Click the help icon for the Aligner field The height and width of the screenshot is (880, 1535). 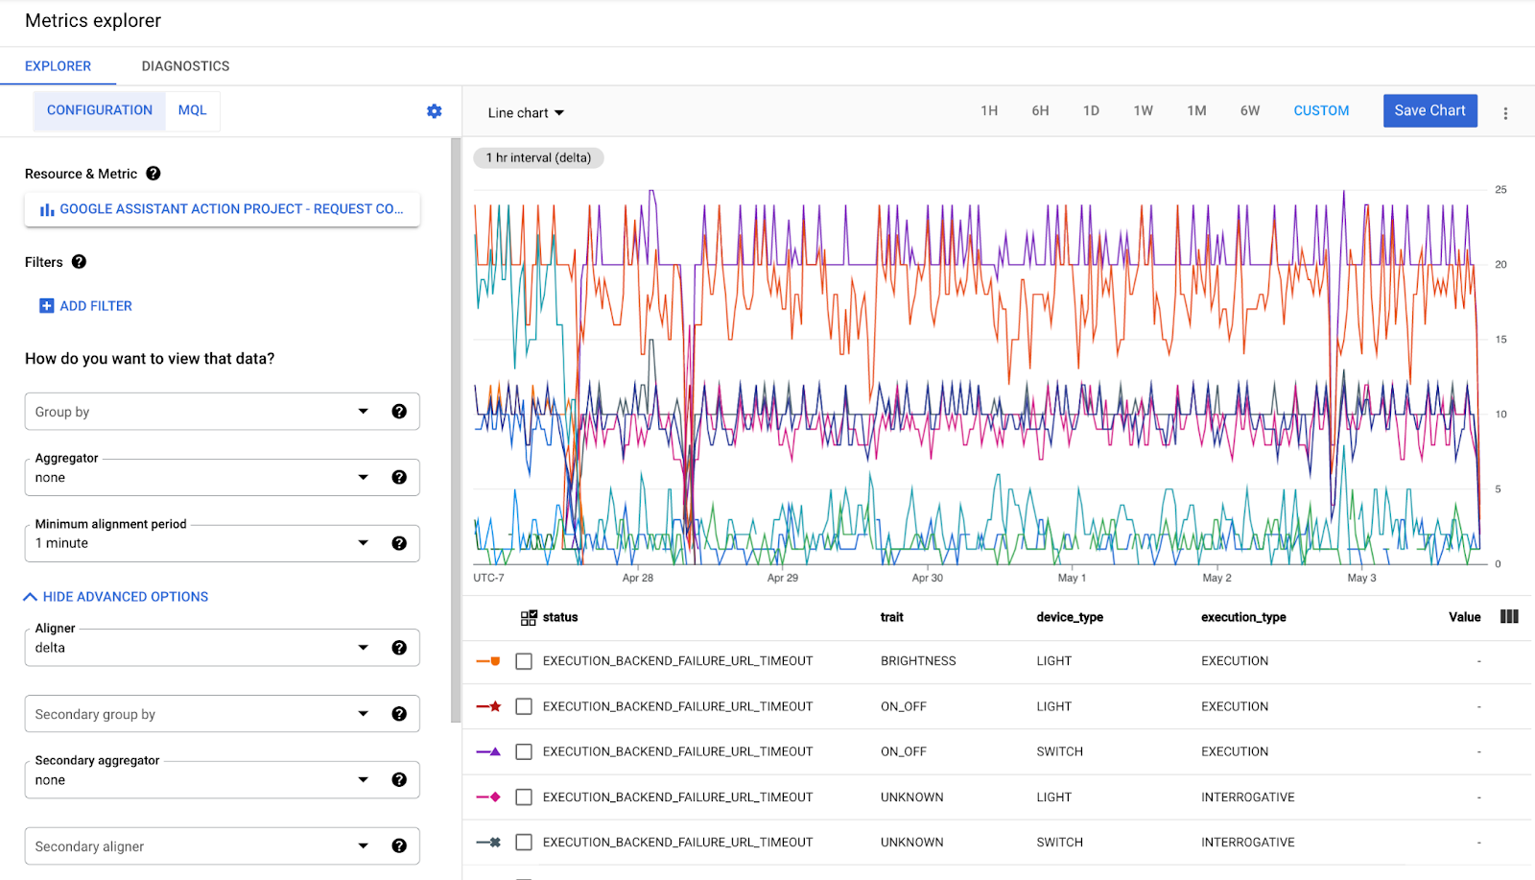(399, 648)
